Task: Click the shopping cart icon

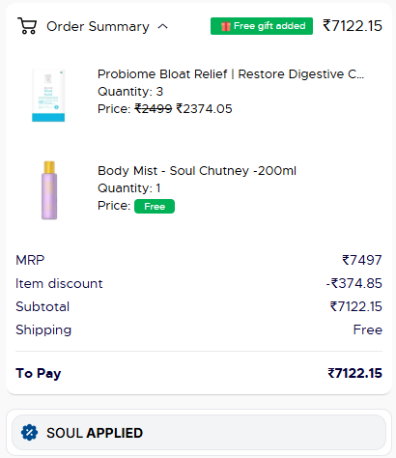Action: (27, 26)
